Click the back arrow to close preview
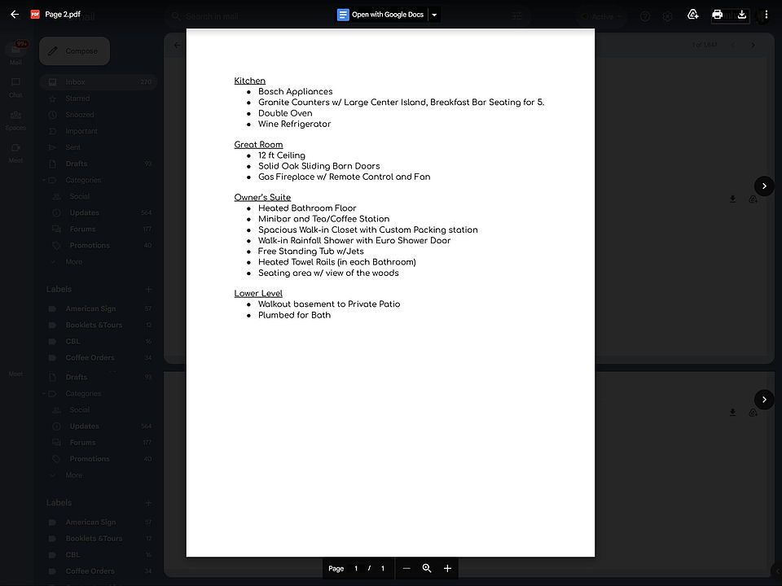 (x=15, y=15)
